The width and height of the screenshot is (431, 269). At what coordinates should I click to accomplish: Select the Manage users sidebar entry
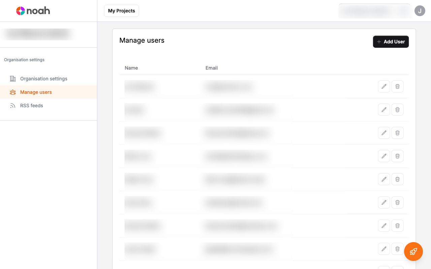click(36, 92)
